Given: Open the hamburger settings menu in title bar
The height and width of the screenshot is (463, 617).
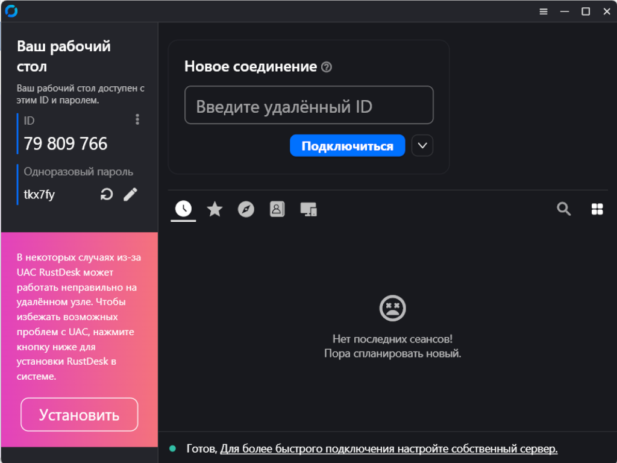Looking at the screenshot, I should click(x=543, y=11).
